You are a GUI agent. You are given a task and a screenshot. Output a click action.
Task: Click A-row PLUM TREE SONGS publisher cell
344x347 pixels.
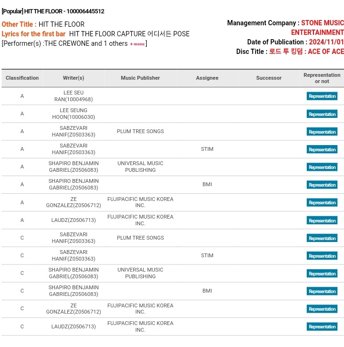tap(140, 131)
